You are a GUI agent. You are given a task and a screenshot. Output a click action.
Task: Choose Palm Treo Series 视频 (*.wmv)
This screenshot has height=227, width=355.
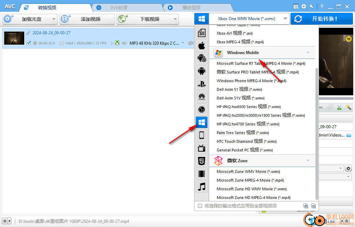tap(243, 133)
